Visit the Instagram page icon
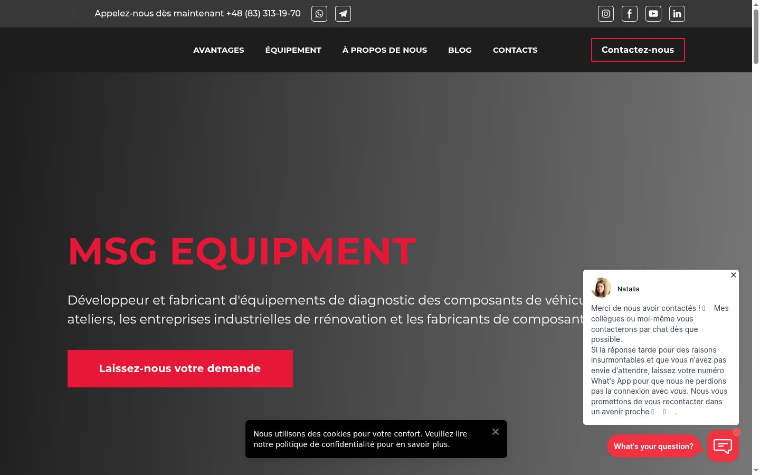760x475 pixels. point(606,14)
